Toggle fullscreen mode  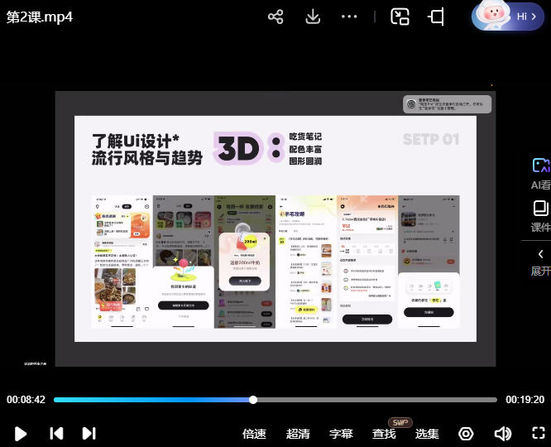click(x=538, y=433)
